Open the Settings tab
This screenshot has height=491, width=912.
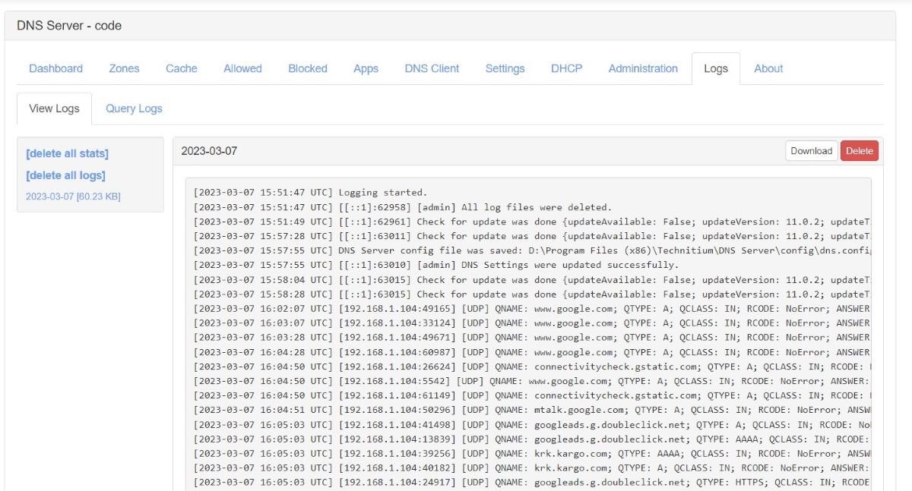coord(505,68)
